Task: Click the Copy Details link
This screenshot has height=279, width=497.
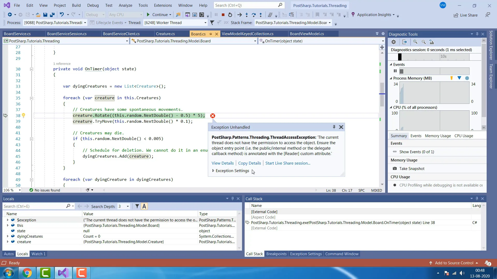Action: (249, 163)
